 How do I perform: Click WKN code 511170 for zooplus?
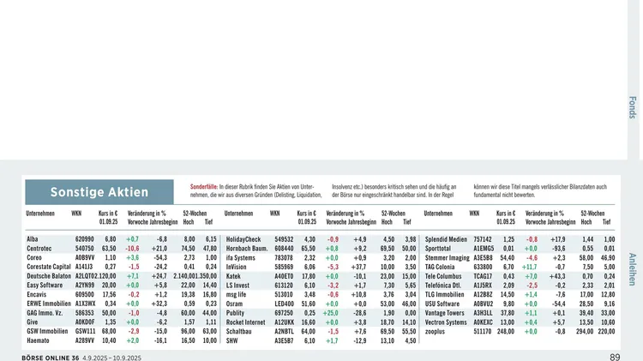coord(483,331)
